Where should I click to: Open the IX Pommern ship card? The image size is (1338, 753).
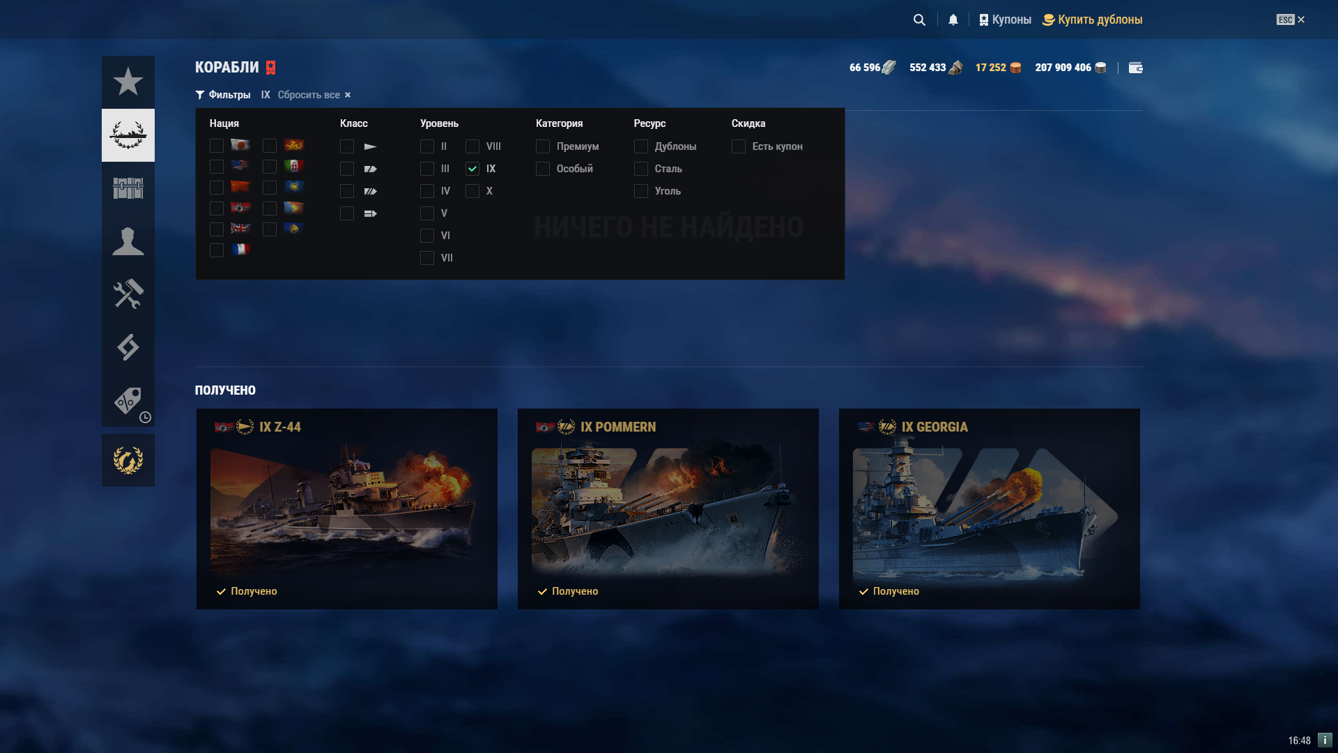[668, 509]
